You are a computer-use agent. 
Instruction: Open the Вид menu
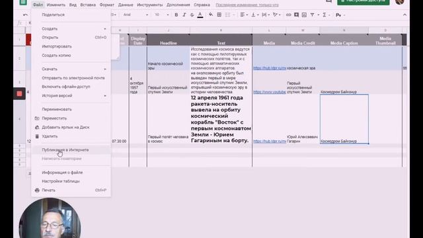click(x=73, y=5)
